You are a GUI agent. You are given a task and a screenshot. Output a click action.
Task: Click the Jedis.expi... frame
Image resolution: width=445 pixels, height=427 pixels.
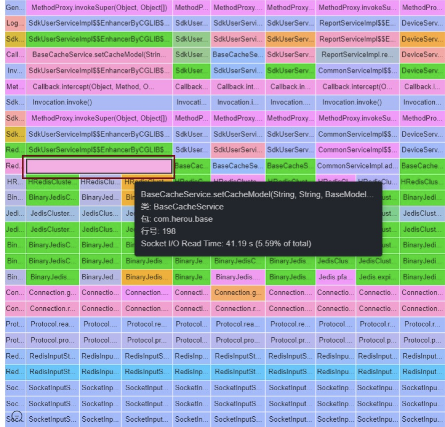pyautogui.click(x=377, y=277)
